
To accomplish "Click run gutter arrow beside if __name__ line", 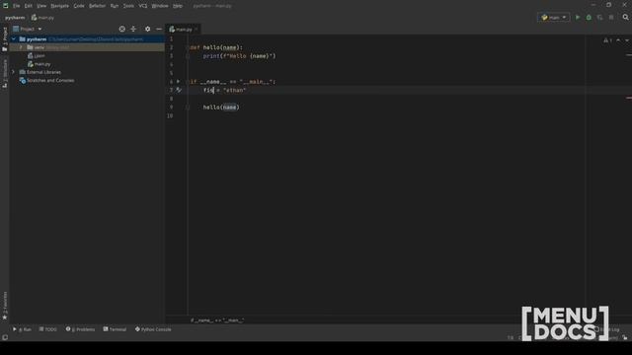I will 178,81.
